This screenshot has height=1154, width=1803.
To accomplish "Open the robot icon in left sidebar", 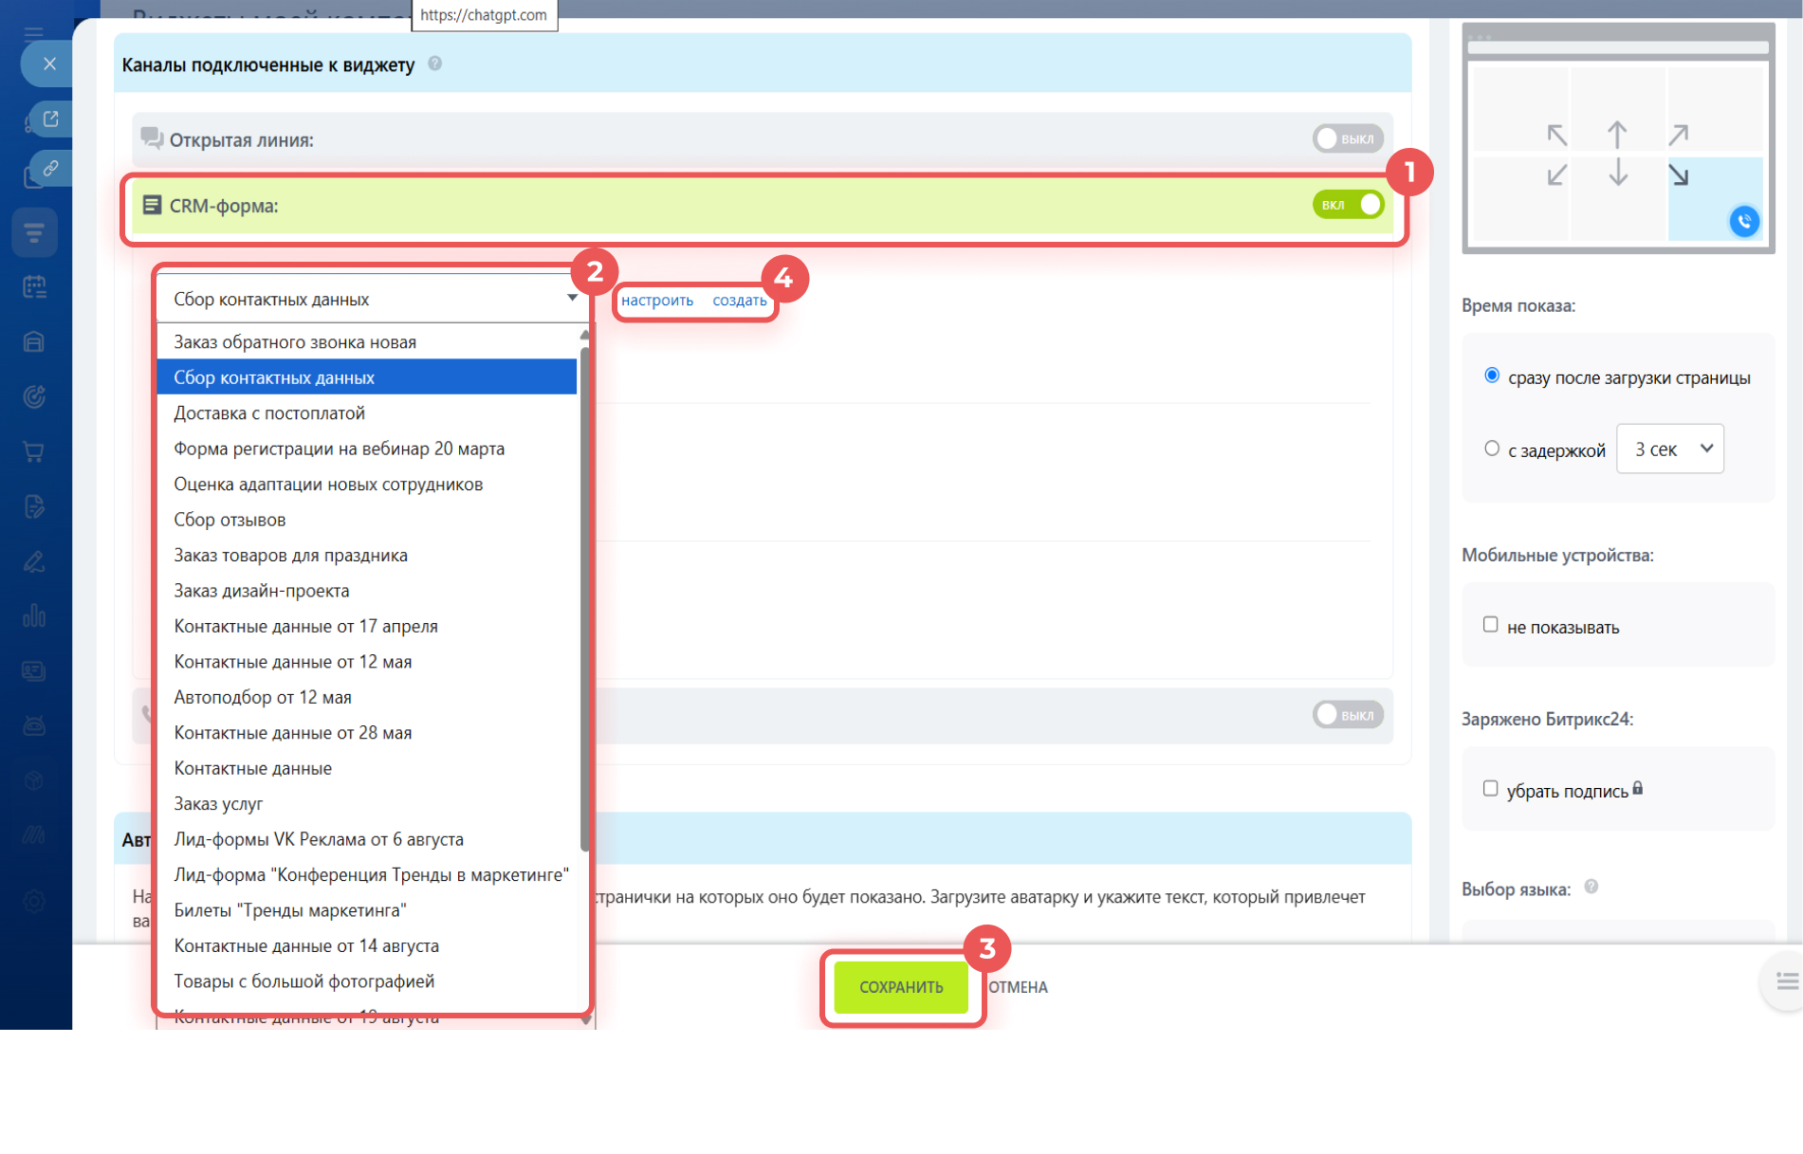I will [x=34, y=726].
